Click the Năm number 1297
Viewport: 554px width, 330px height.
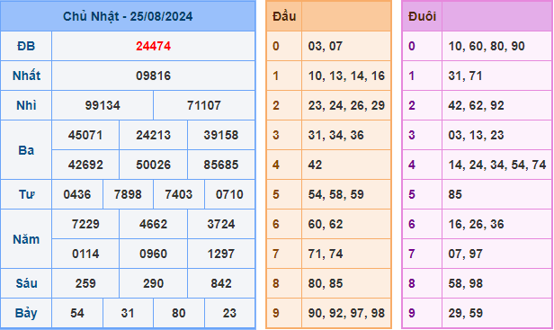pos(221,254)
